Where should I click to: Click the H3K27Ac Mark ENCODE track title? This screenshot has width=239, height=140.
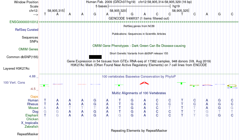tap(139, 65)
